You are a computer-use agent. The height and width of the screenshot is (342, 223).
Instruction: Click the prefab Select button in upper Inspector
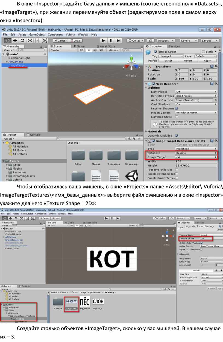click(x=168, y=61)
